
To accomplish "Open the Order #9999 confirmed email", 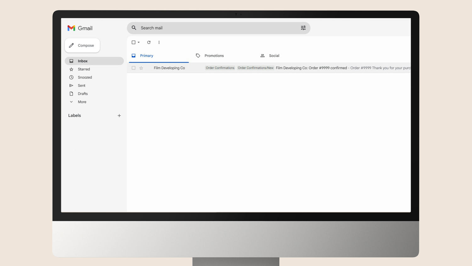I will point(311,68).
